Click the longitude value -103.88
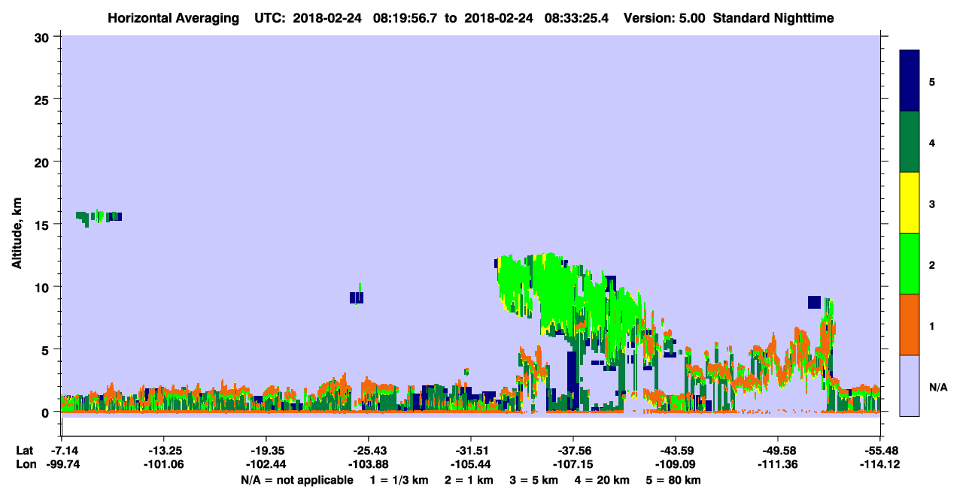Viewport: 978px width, 501px height. (x=368, y=464)
